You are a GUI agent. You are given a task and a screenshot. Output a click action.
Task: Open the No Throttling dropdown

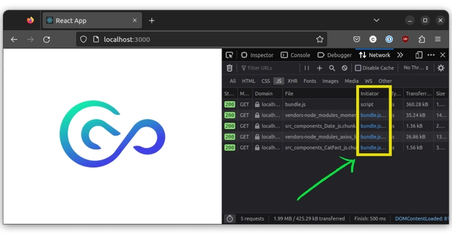tap(416, 68)
